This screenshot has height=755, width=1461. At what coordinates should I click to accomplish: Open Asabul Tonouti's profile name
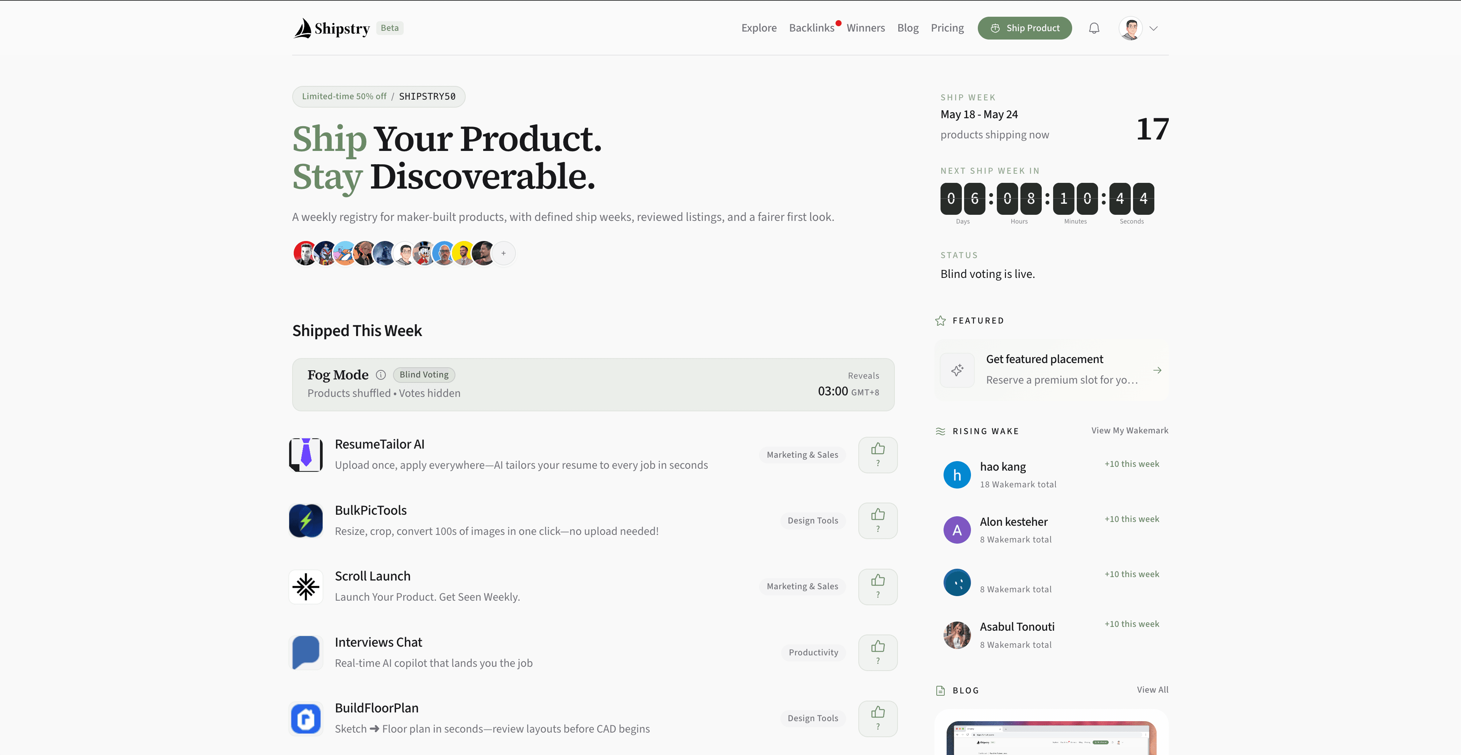point(1017,627)
